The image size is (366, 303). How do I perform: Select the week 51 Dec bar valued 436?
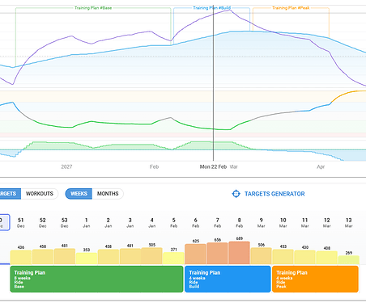pyautogui.click(x=21, y=257)
